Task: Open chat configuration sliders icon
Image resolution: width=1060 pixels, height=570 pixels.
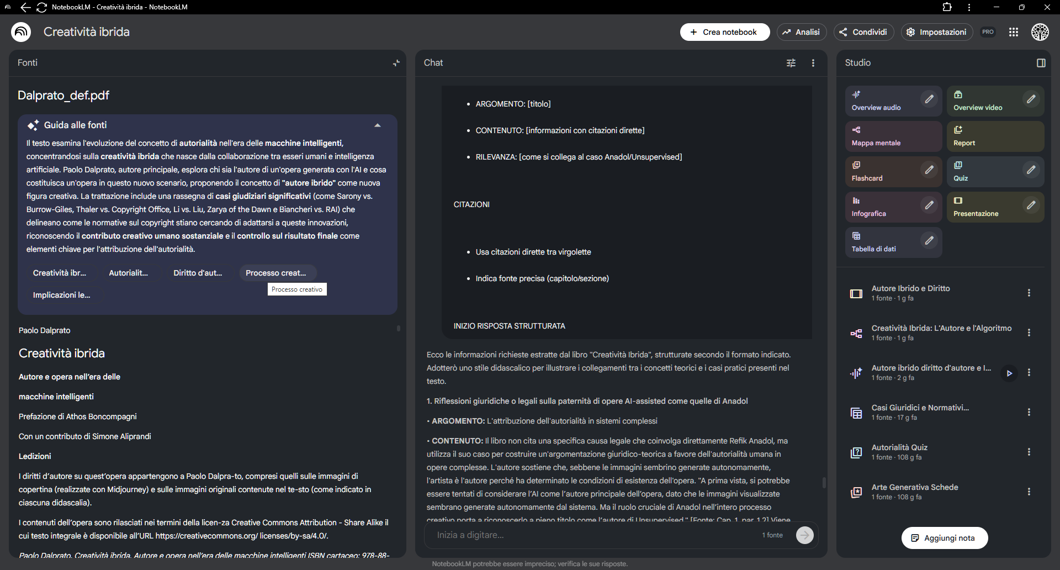Action: click(x=791, y=63)
